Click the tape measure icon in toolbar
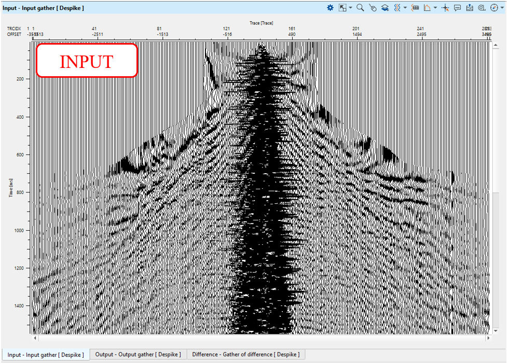 click(x=482, y=8)
